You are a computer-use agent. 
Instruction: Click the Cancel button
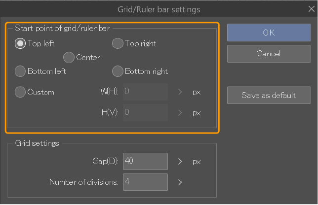(269, 54)
